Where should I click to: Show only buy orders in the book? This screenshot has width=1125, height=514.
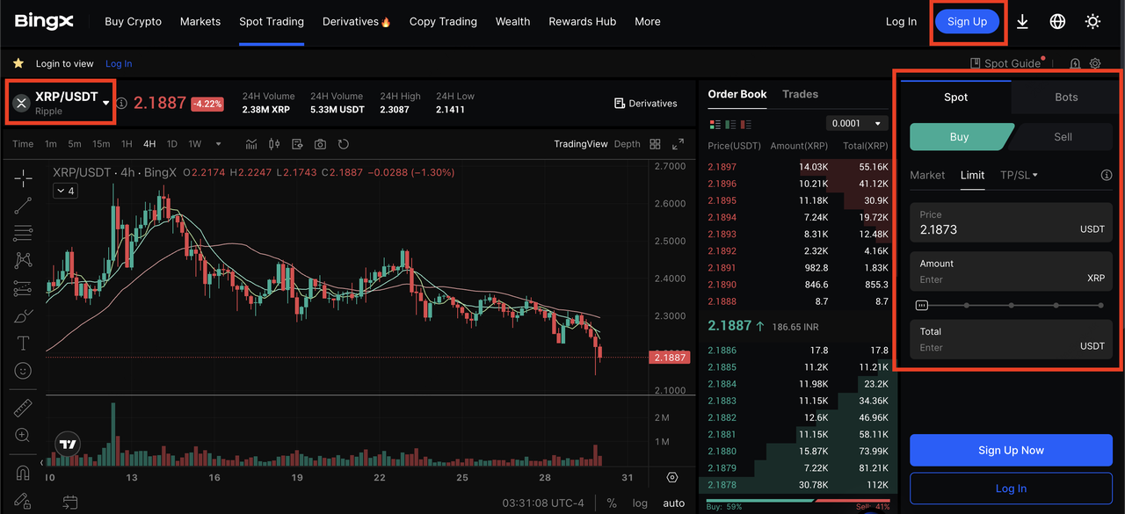(729, 124)
